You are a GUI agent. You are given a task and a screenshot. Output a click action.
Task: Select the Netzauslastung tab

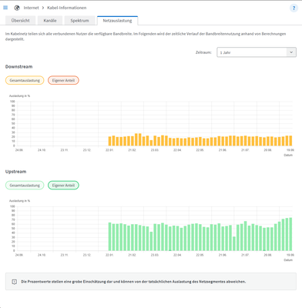click(x=117, y=21)
